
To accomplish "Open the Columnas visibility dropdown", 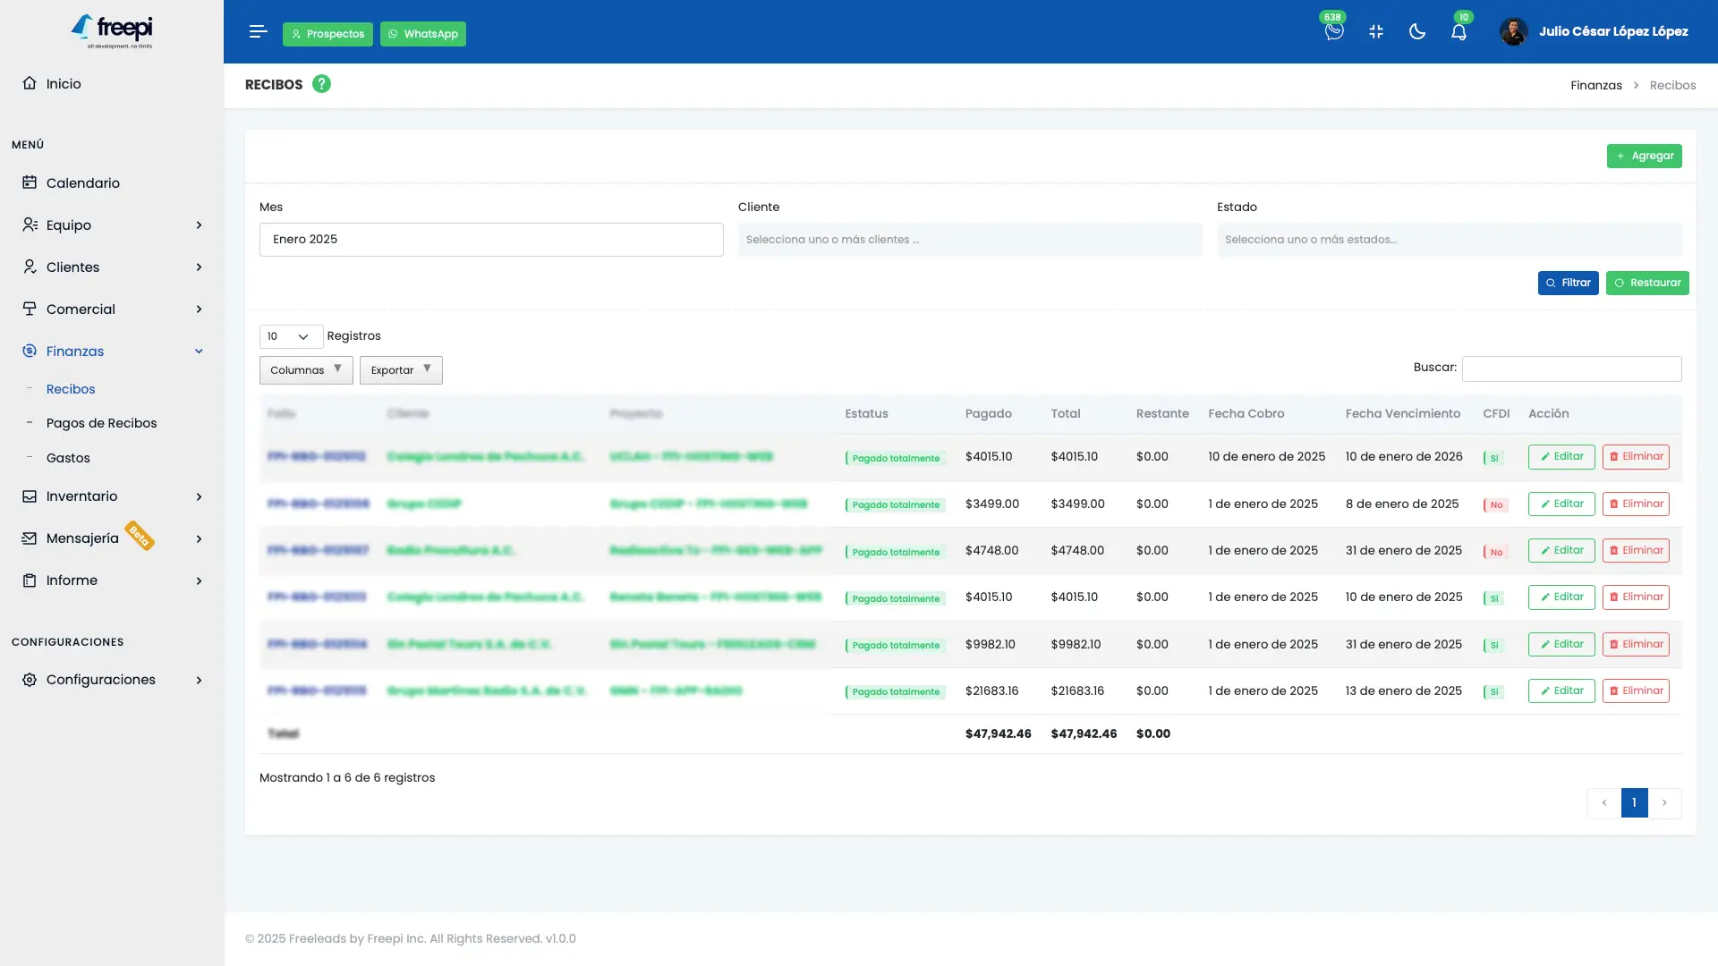I will click(305, 370).
